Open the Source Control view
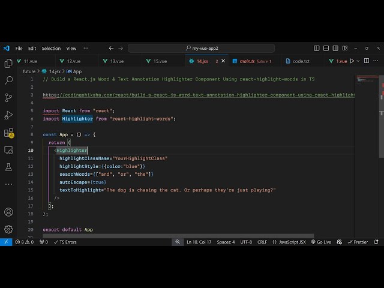 (8, 98)
